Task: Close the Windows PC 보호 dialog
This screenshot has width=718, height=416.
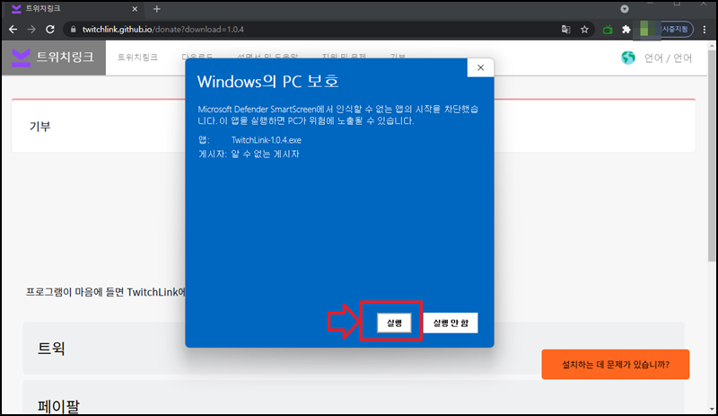Action: click(x=480, y=68)
